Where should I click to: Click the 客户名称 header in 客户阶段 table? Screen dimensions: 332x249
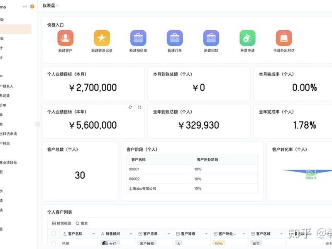click(x=139, y=159)
